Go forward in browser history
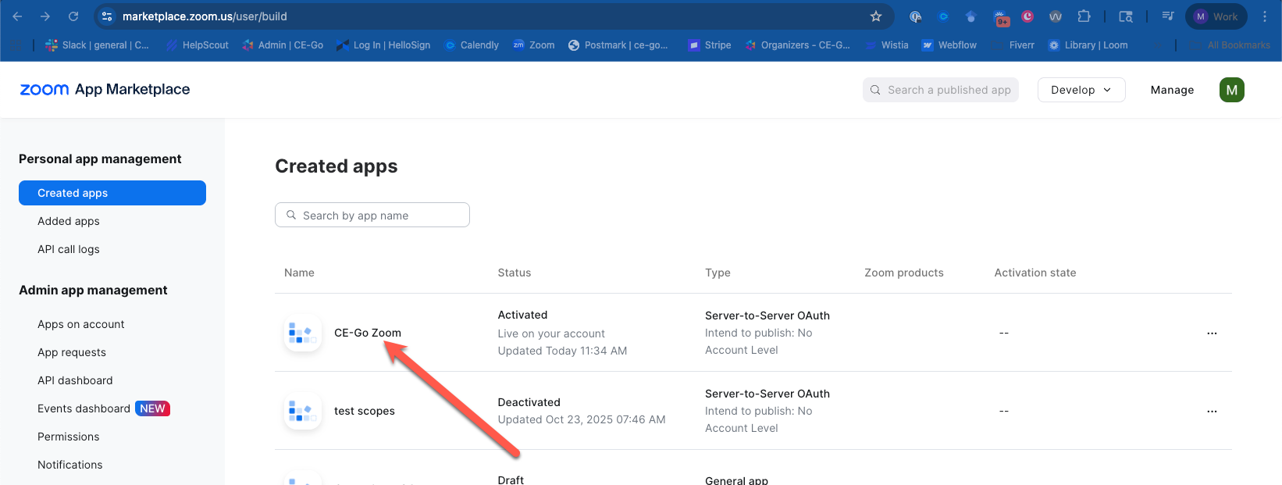The width and height of the screenshot is (1282, 485). click(45, 16)
